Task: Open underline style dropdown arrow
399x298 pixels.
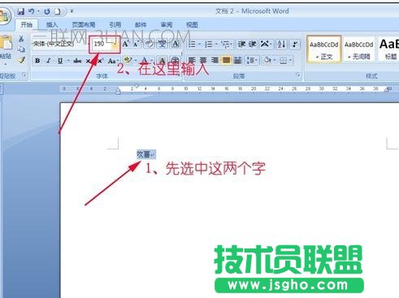Action: (68, 61)
